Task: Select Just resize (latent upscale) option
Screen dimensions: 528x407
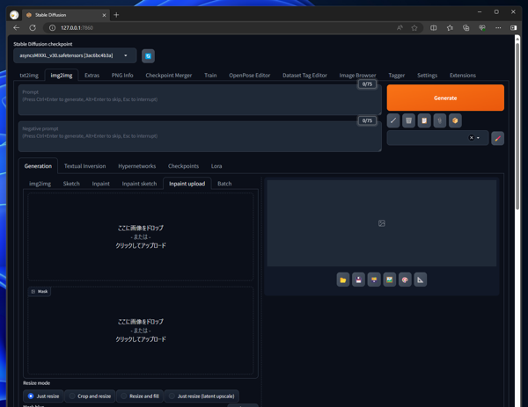Action: tap(202, 396)
